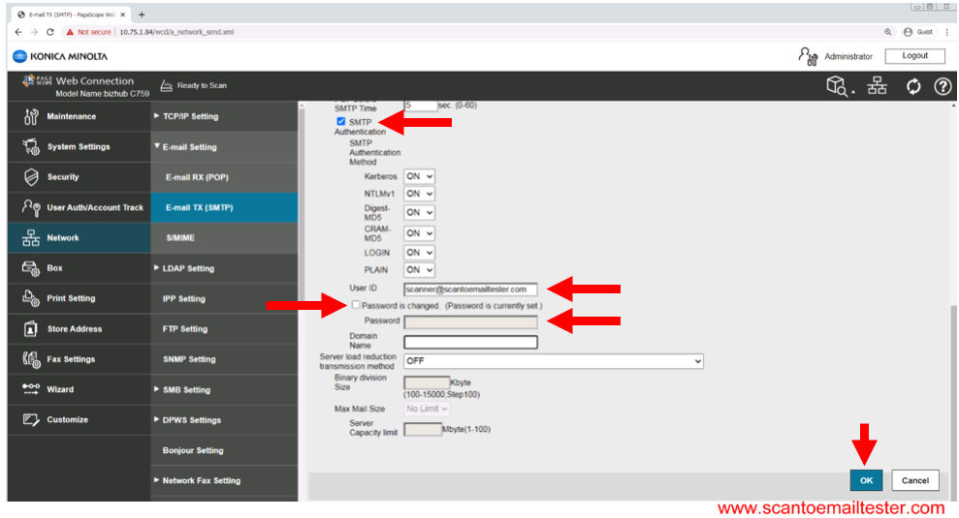Change the CRAM-MD5 dropdown setting

tap(419, 233)
